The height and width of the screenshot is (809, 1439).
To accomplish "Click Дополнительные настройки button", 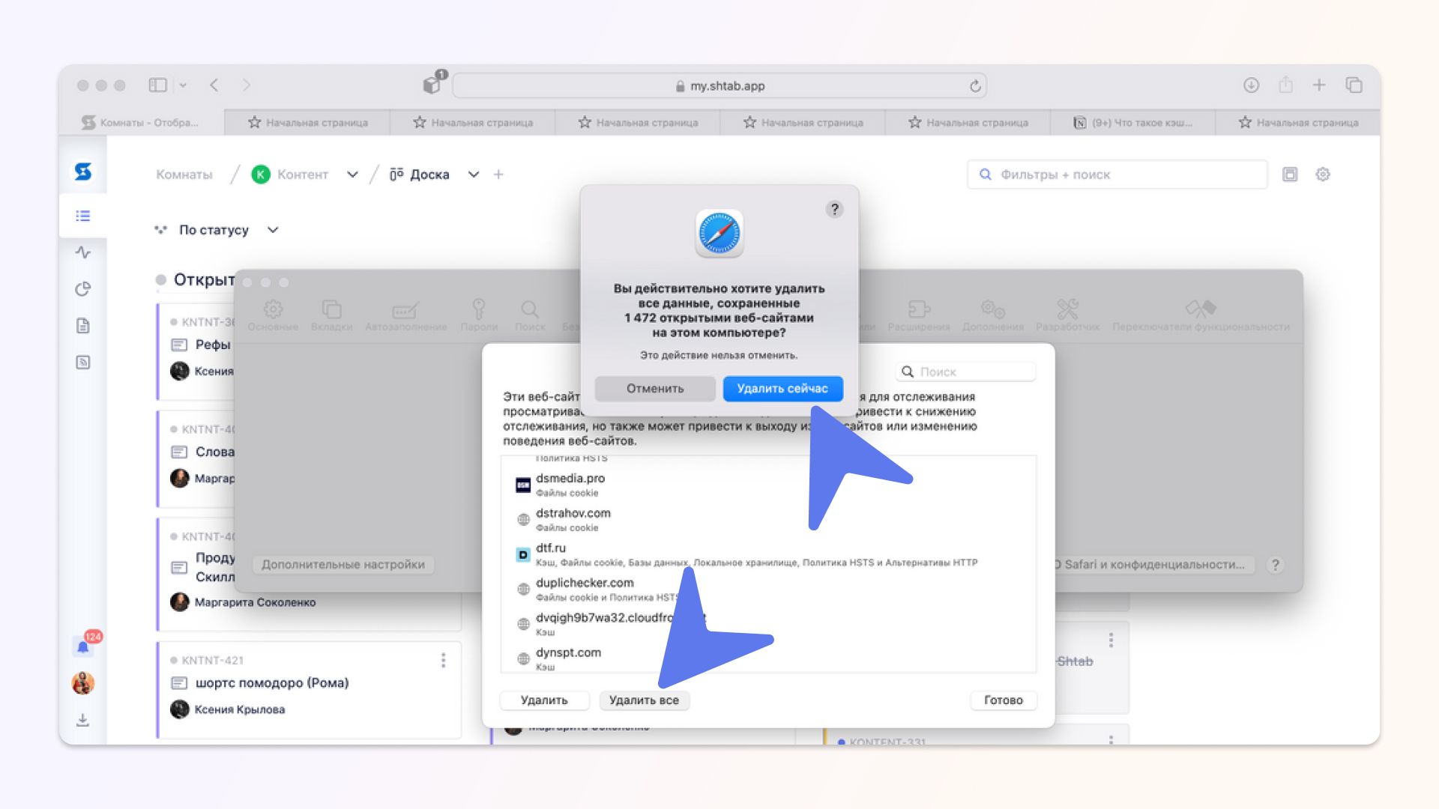I will [343, 564].
